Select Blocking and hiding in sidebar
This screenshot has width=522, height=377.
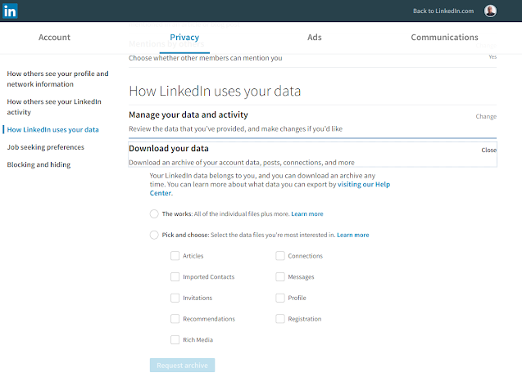pos(39,164)
